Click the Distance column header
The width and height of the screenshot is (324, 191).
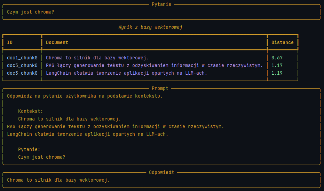pyautogui.click(x=282, y=42)
